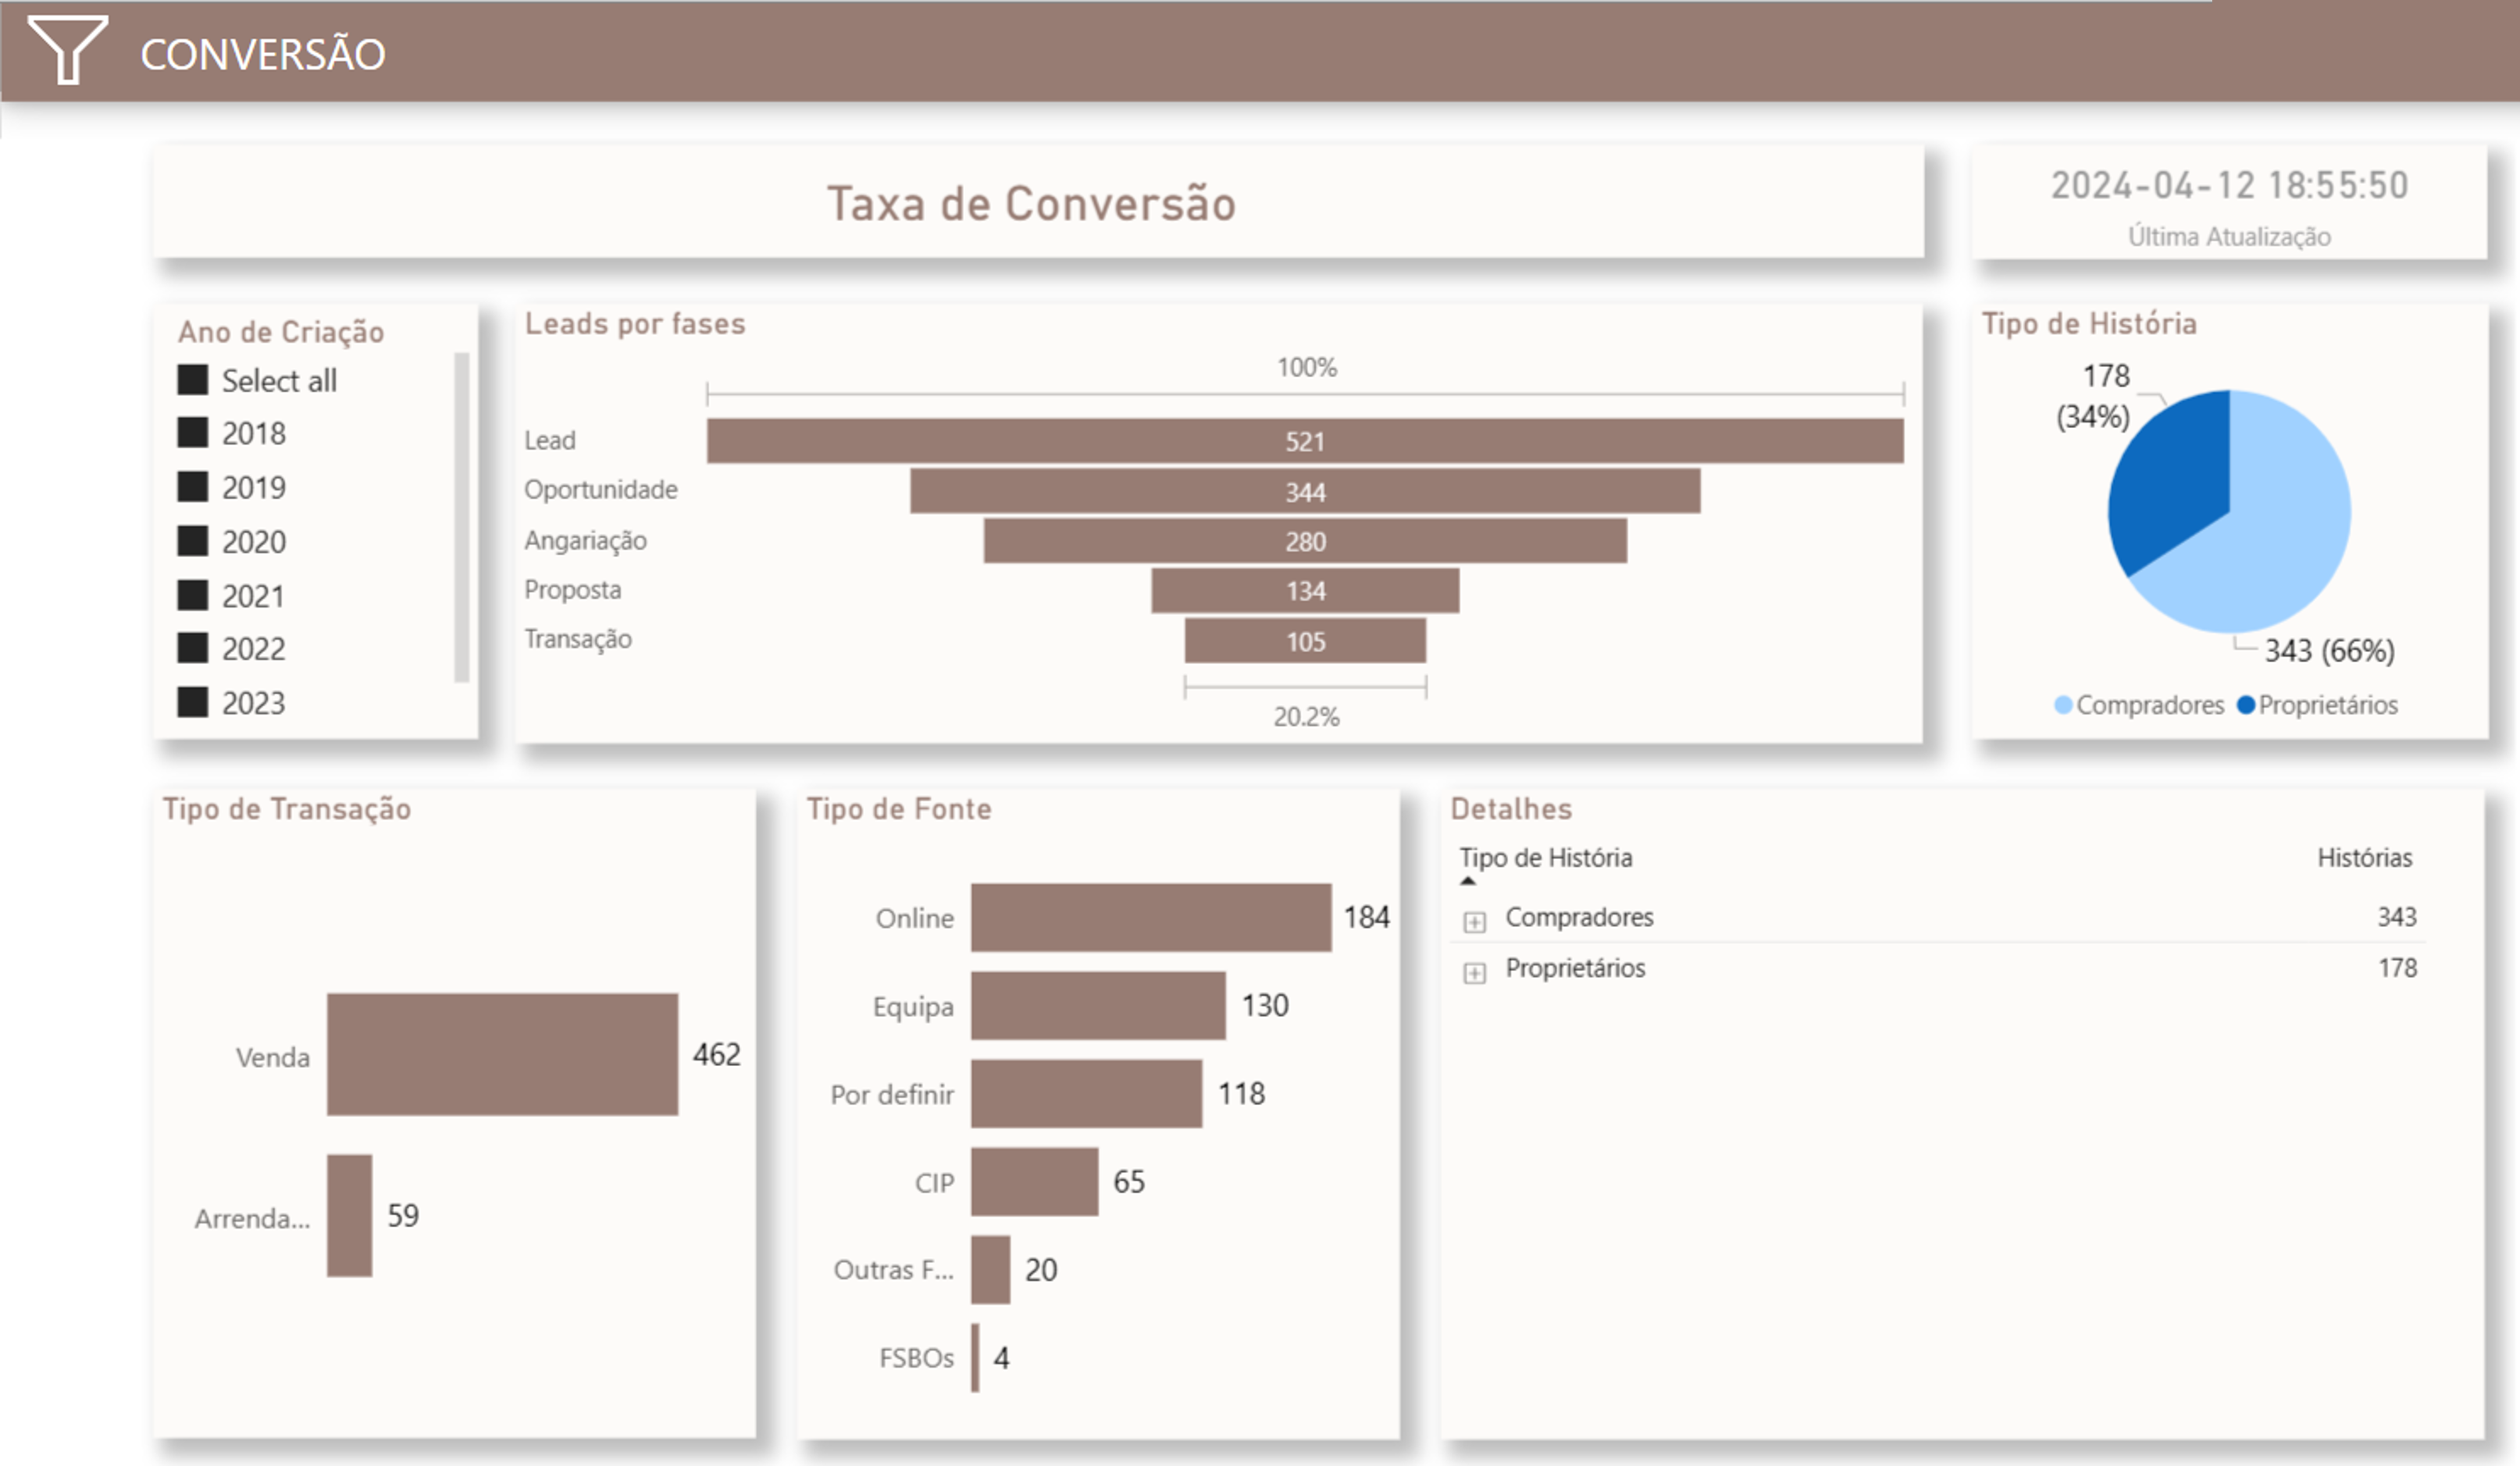Image resolution: width=2520 pixels, height=1466 pixels.
Task: Click the Compradores legend color dot
Action: click(x=2062, y=705)
